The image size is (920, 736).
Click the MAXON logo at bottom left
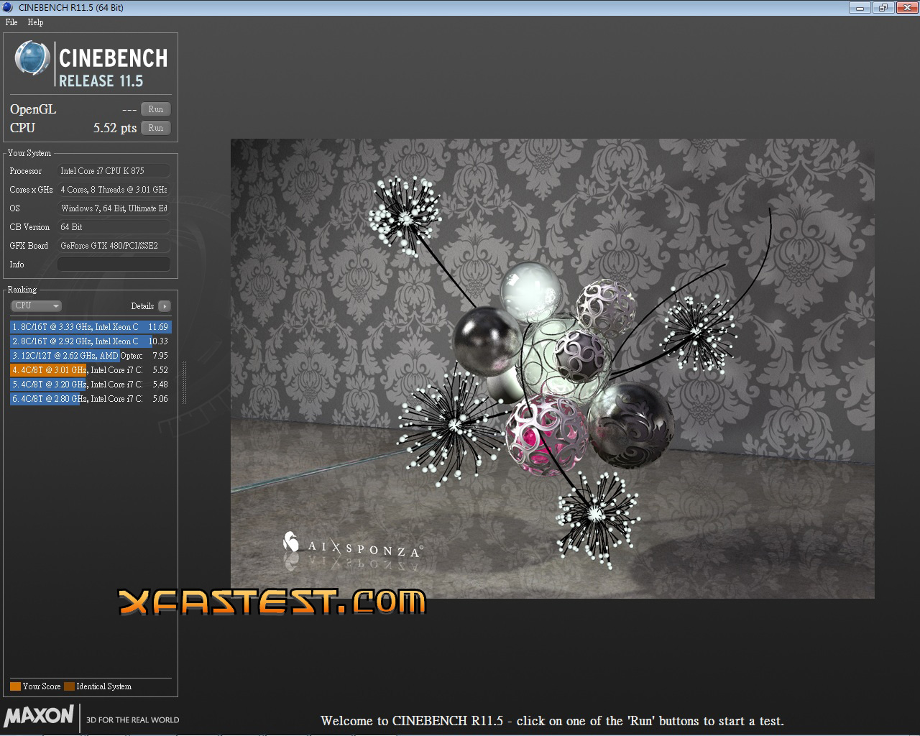[40, 716]
